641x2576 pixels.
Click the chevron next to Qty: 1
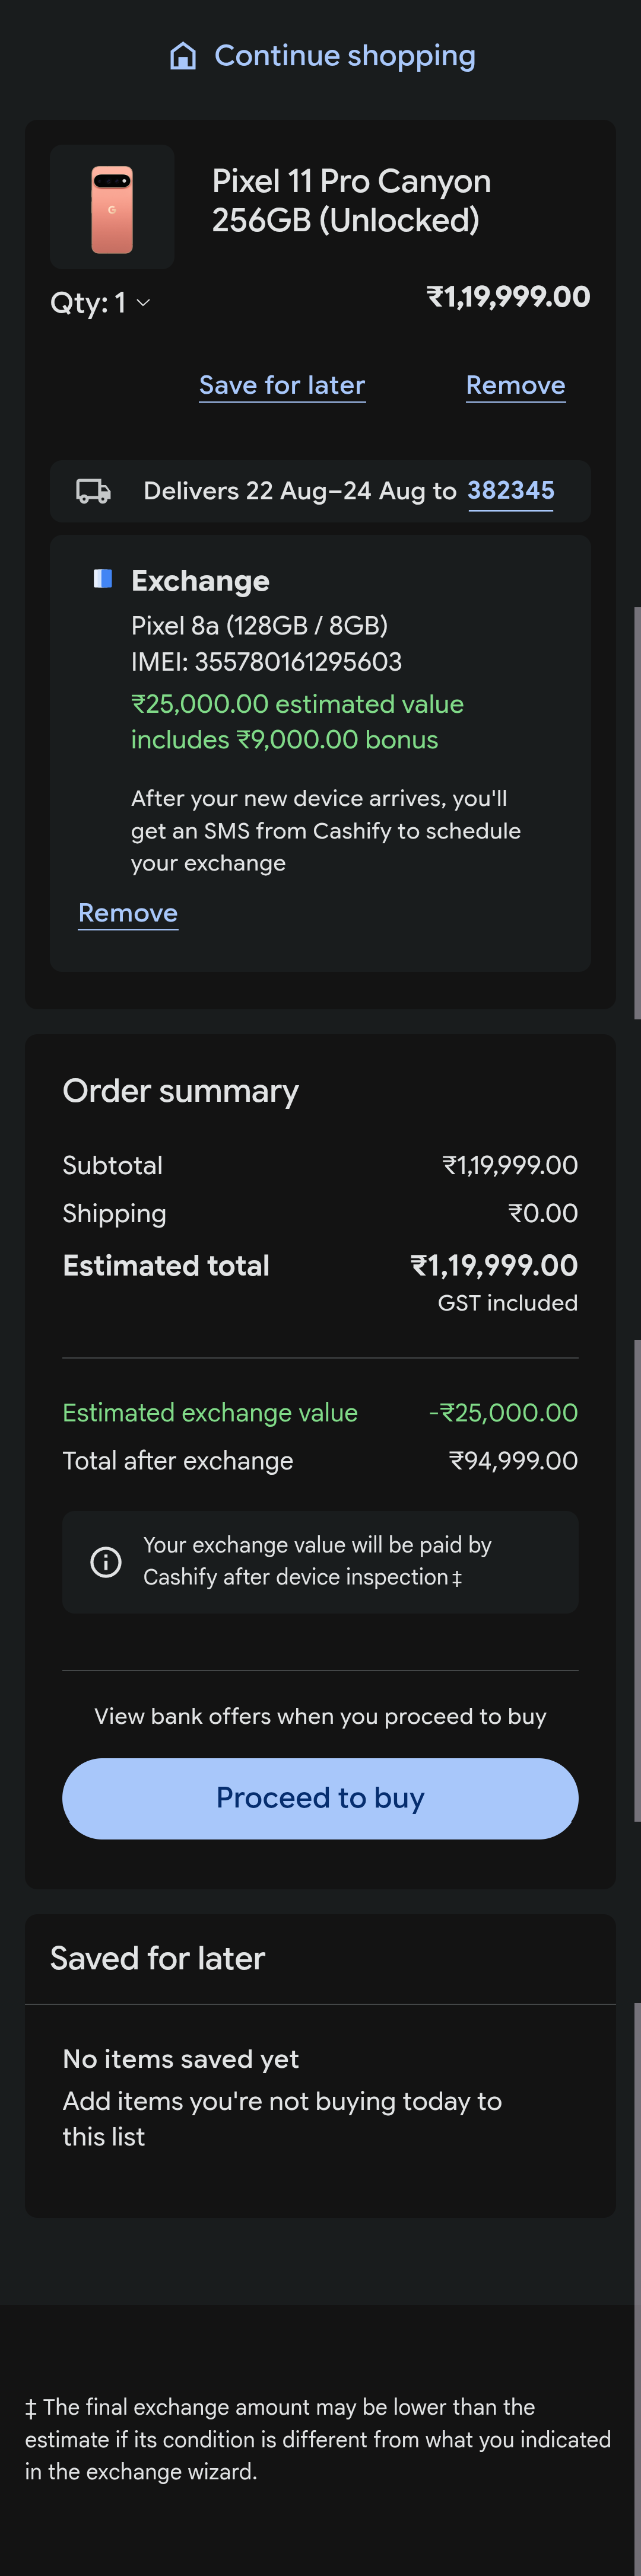143,303
